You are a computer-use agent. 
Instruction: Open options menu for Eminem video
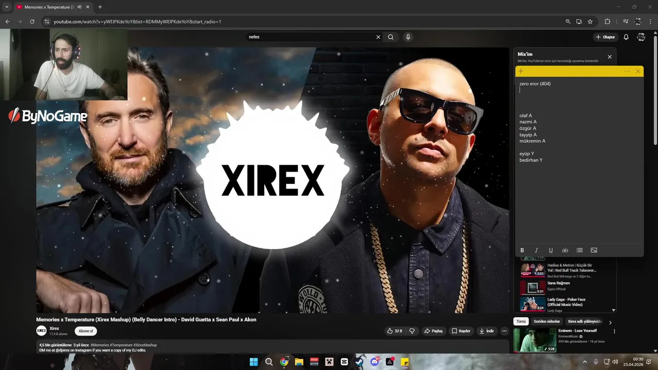[614, 331]
